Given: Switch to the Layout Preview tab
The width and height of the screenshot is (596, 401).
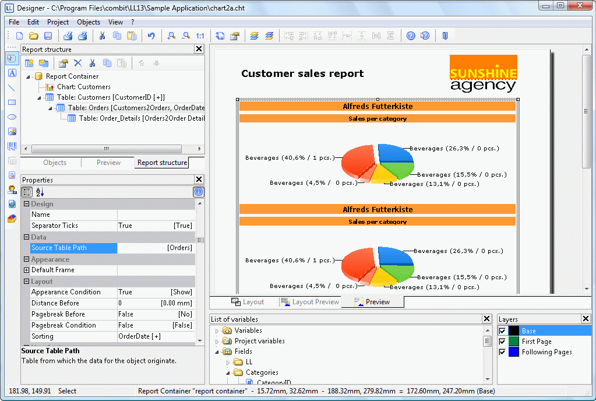Looking at the screenshot, I should click(x=309, y=302).
